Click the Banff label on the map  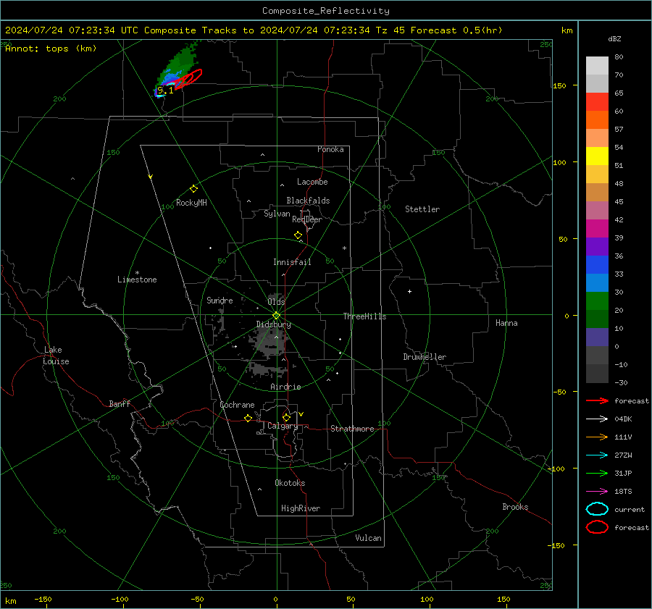[120, 403]
